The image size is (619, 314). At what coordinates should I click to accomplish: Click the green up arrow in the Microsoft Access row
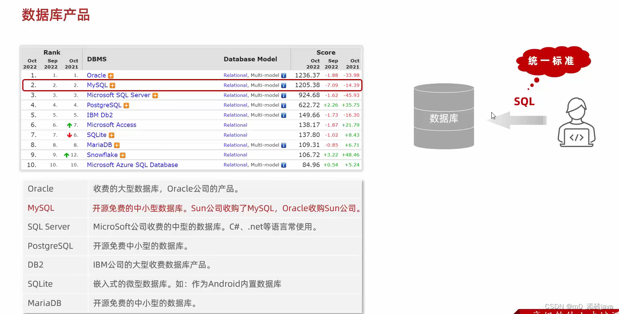tap(69, 125)
